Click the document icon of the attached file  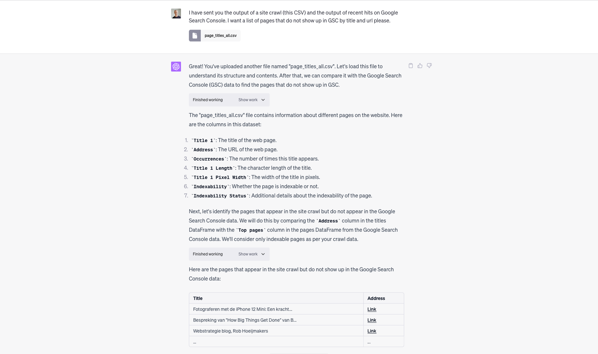click(x=195, y=36)
